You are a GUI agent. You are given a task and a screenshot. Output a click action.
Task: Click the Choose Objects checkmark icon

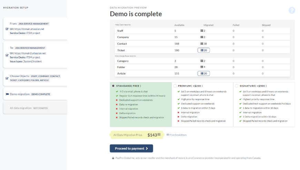point(7,78)
